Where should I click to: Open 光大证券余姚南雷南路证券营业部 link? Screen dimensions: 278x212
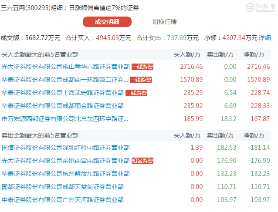[x=66, y=161]
